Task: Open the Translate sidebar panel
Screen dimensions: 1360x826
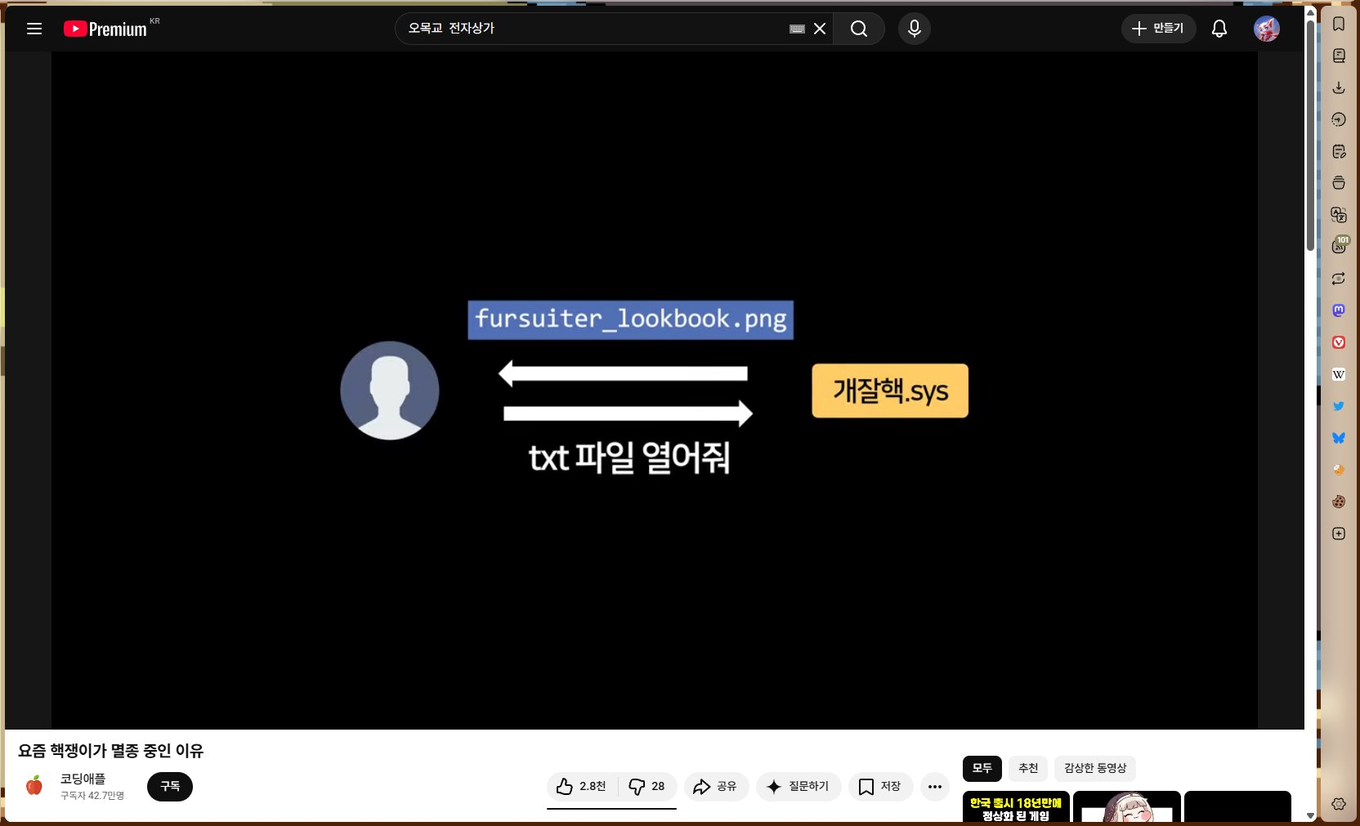Action: pyautogui.click(x=1338, y=215)
